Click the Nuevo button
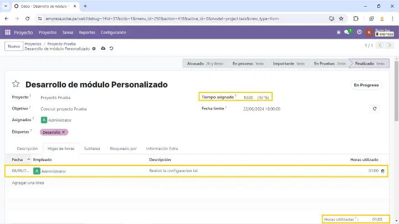 click(x=13, y=46)
